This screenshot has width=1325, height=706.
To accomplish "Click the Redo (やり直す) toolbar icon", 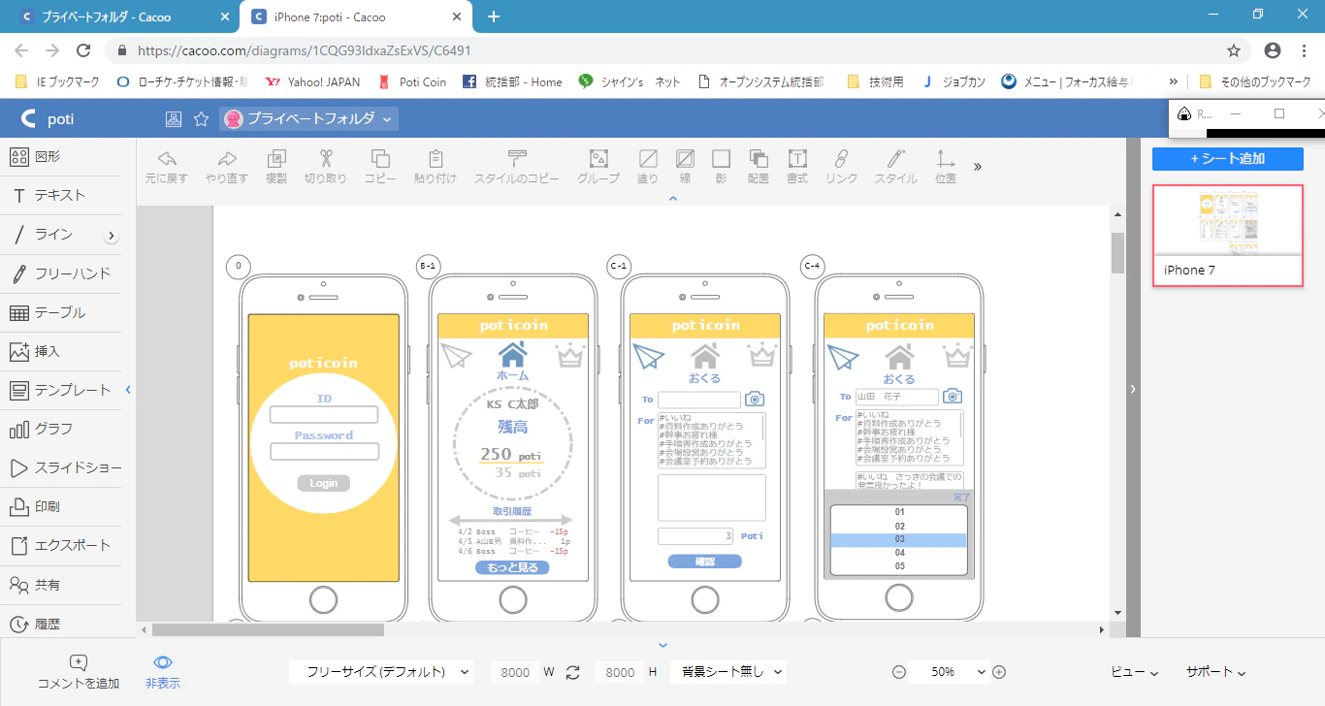I will coord(227,166).
